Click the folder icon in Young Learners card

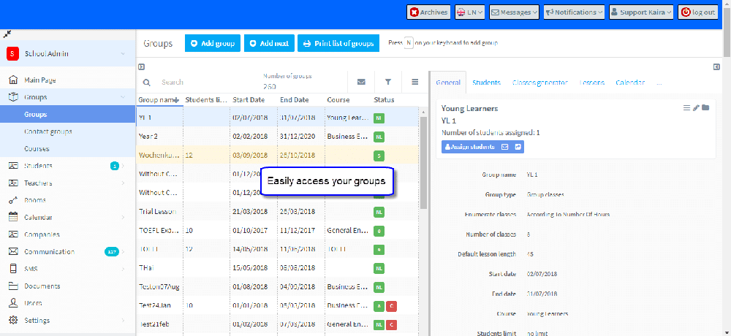[x=705, y=108]
